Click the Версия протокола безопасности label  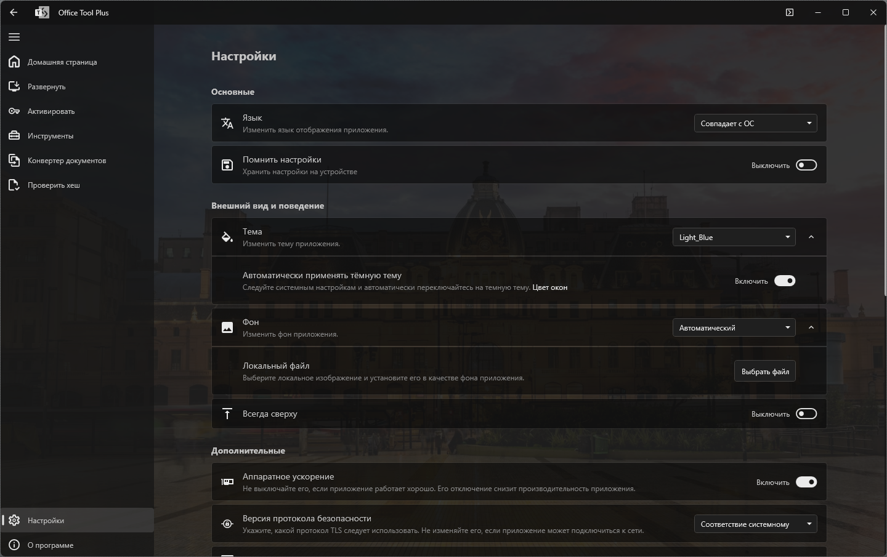pyautogui.click(x=307, y=518)
